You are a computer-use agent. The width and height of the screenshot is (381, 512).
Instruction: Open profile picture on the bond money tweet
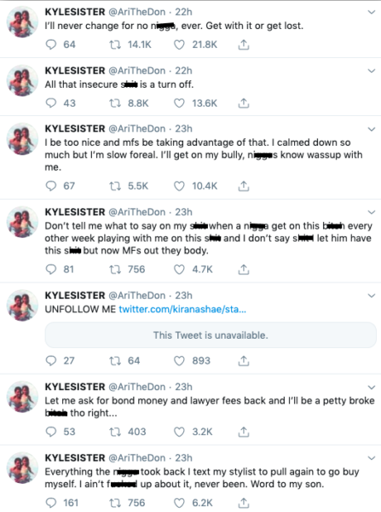point(22,397)
